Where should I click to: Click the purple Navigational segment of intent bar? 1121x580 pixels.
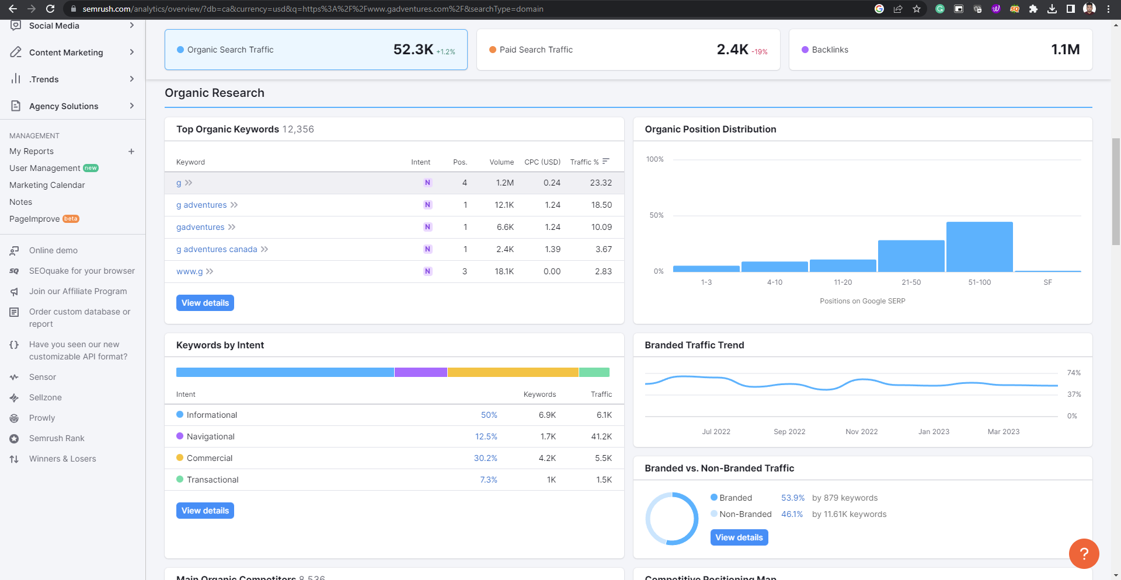(421, 372)
